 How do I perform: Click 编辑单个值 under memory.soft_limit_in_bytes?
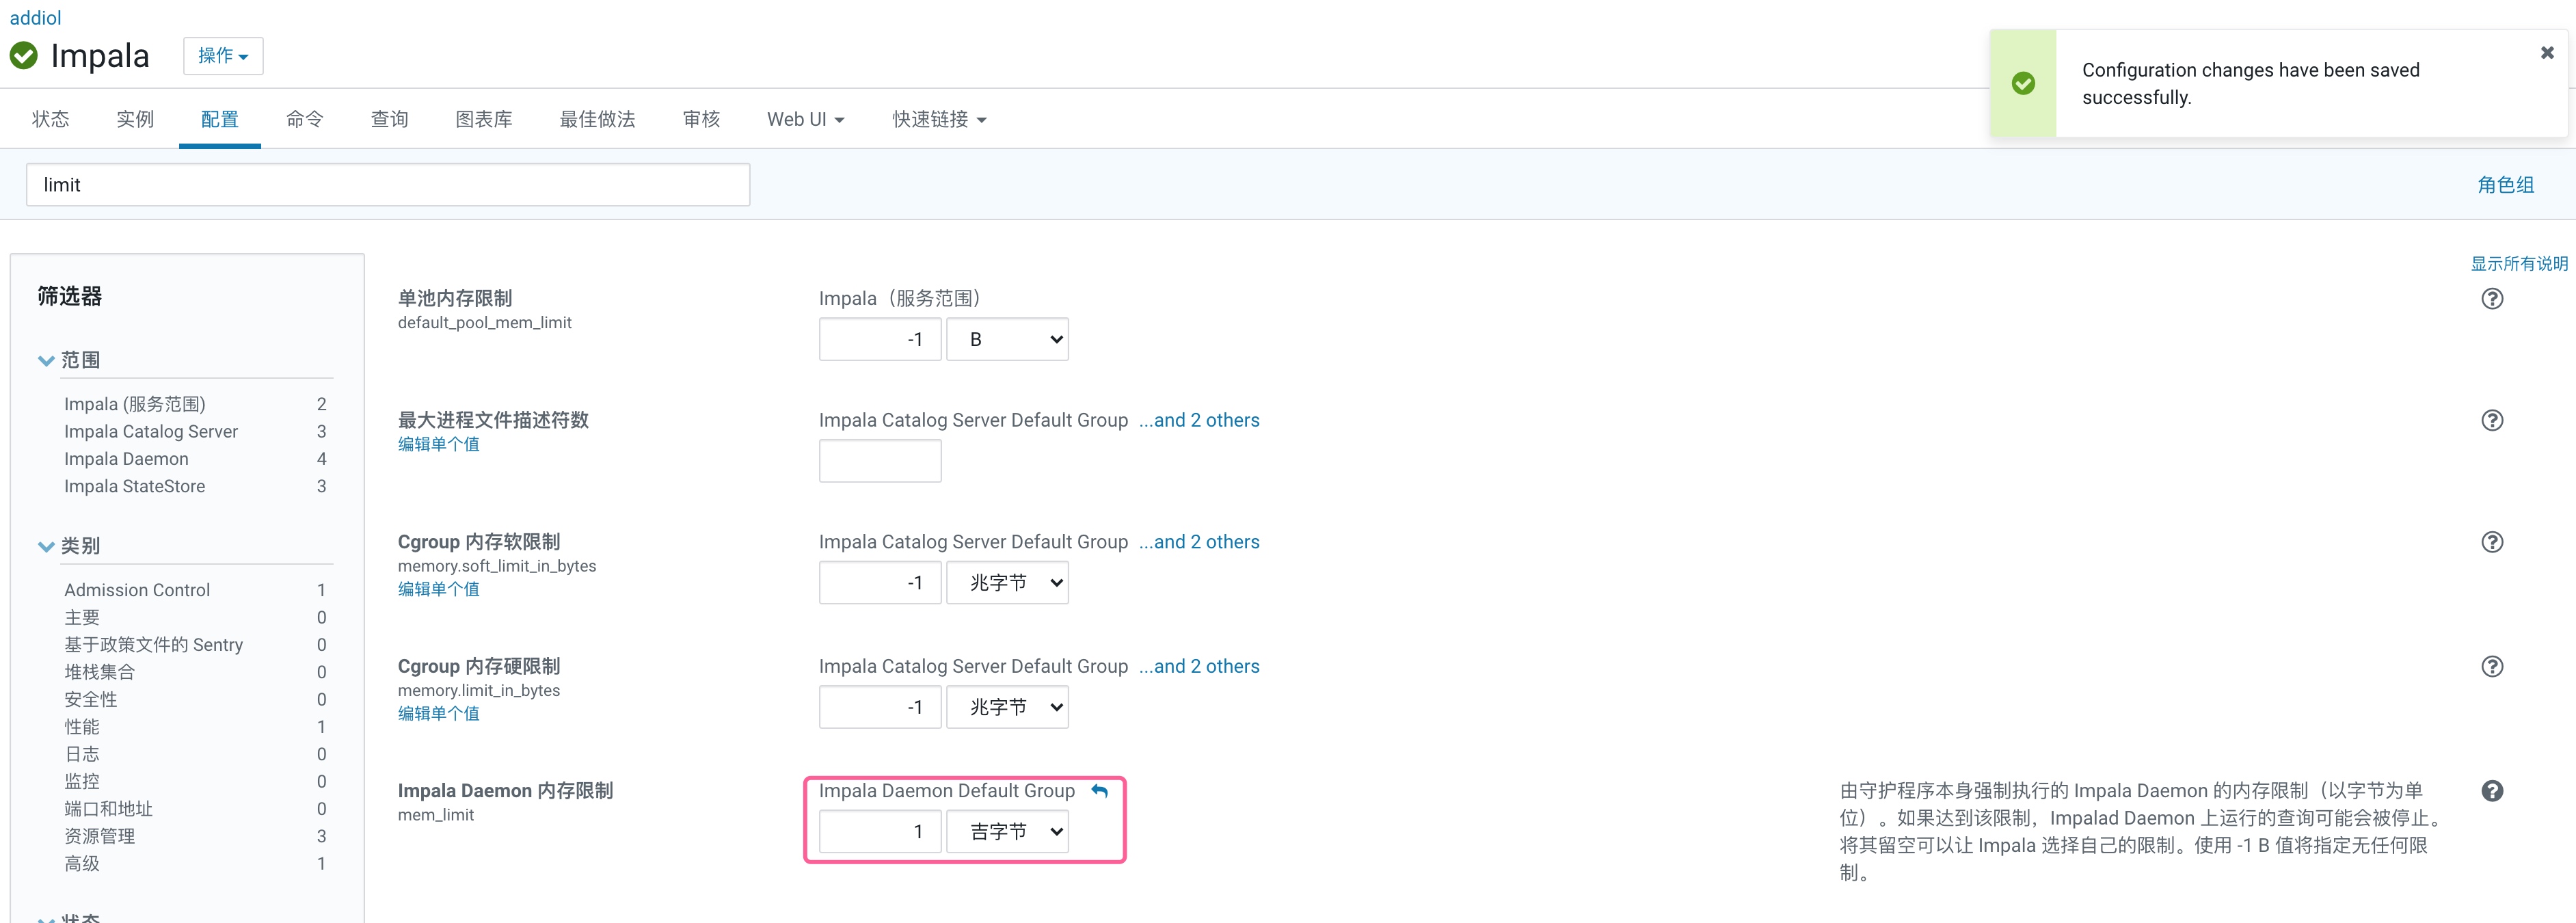tap(438, 589)
